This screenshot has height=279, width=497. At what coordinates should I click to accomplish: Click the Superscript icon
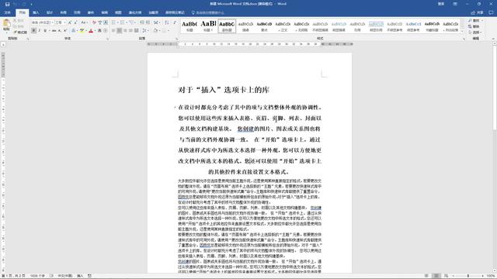point(65,31)
